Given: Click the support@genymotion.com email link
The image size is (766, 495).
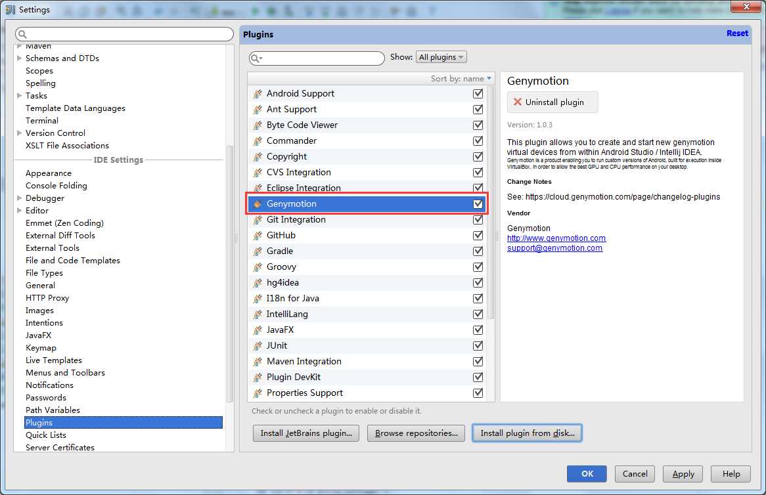Looking at the screenshot, I should coord(554,248).
